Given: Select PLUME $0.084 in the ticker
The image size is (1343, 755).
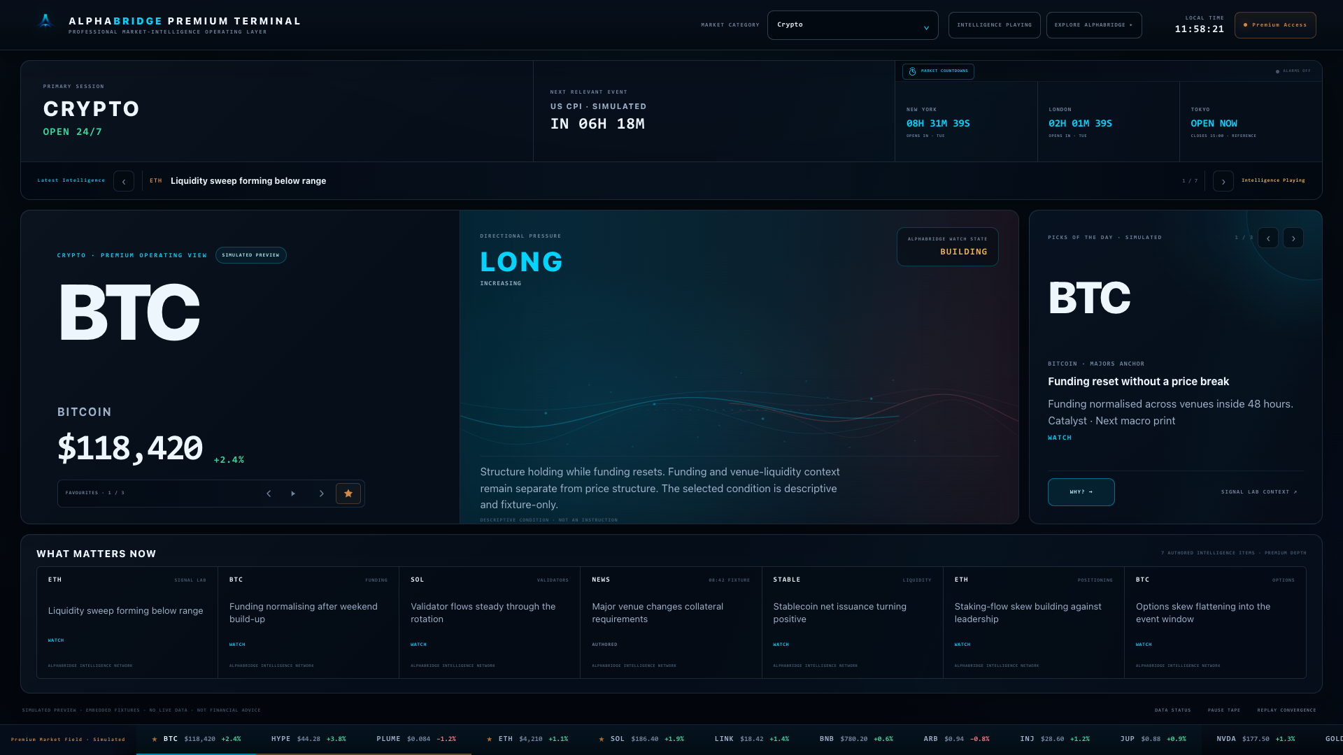Looking at the screenshot, I should tap(416, 739).
